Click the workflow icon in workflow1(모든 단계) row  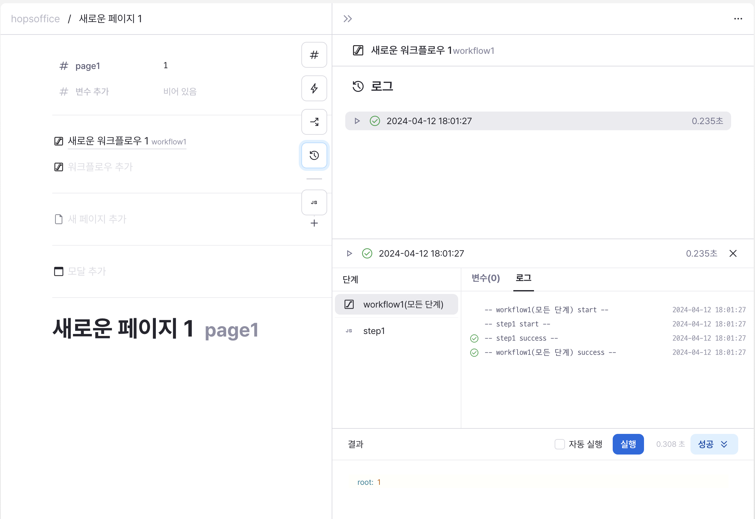click(x=349, y=304)
